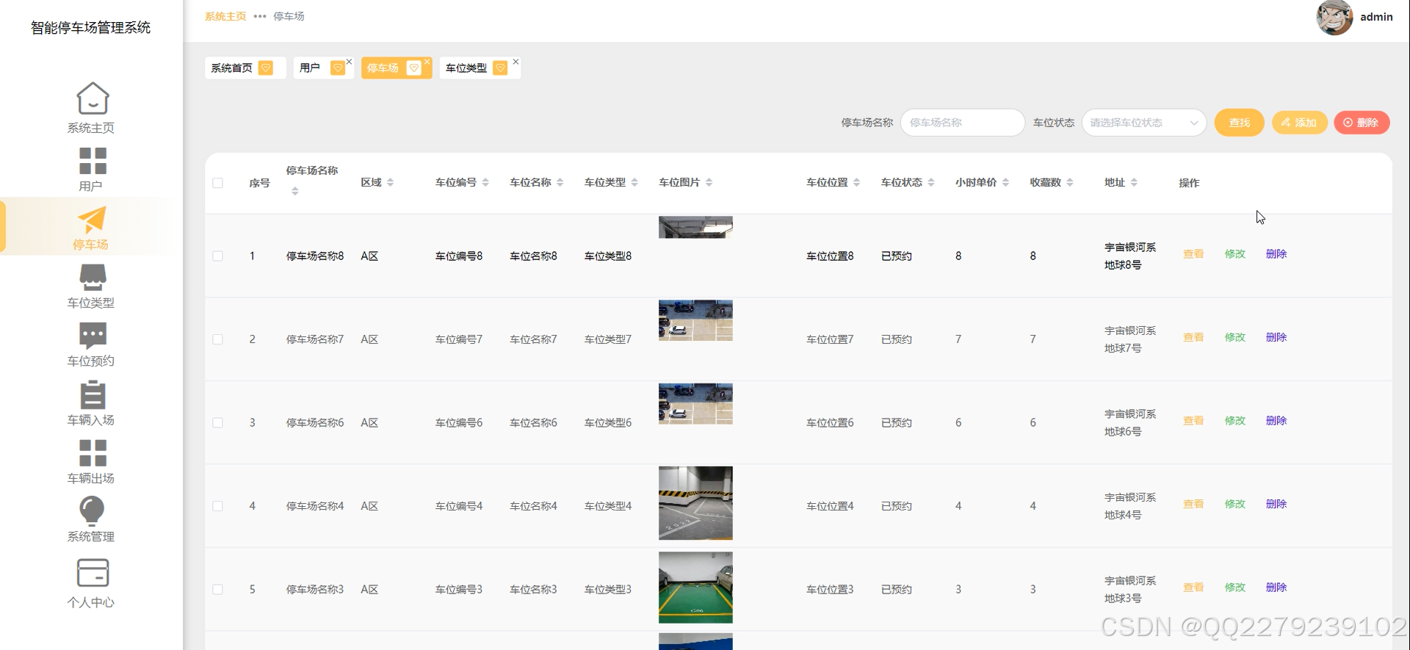Open parking image thumbnail in row 4
The width and height of the screenshot is (1410, 650).
click(x=695, y=503)
